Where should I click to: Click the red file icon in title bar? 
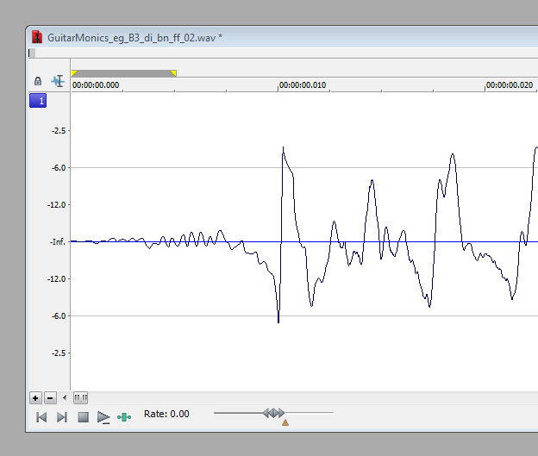(x=37, y=37)
